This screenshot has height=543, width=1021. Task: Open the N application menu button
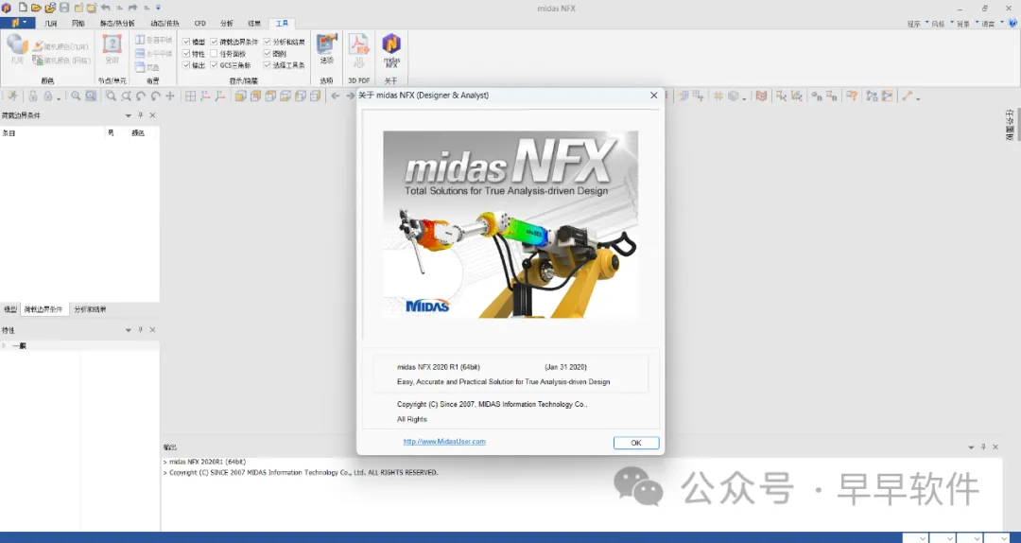point(18,23)
